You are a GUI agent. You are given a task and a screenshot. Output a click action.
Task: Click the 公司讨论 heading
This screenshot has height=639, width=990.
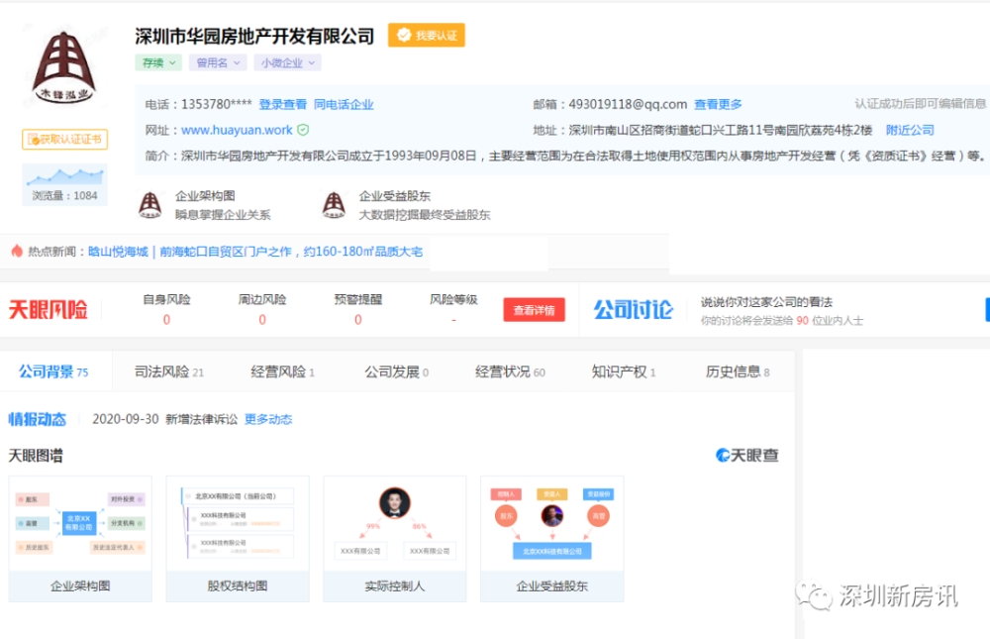[634, 310]
